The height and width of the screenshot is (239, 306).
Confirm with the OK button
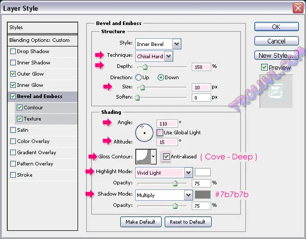pyautogui.click(x=276, y=27)
